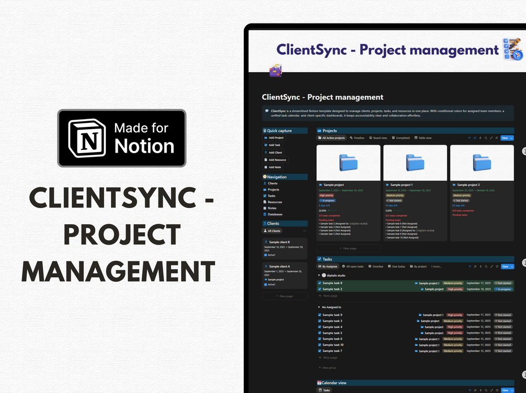Switch to the Timeline tab in Projects
The height and width of the screenshot is (393, 526).
point(357,138)
